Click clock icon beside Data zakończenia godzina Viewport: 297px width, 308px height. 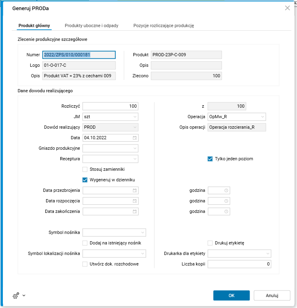tap(226, 211)
